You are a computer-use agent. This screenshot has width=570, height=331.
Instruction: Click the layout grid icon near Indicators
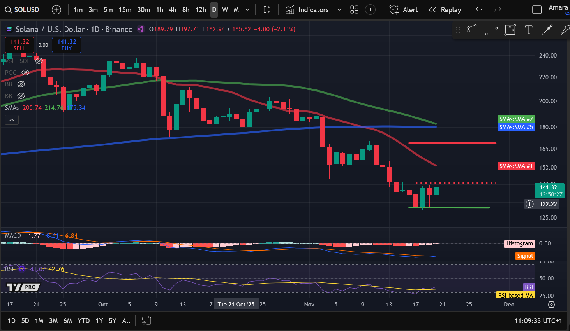[x=354, y=9]
